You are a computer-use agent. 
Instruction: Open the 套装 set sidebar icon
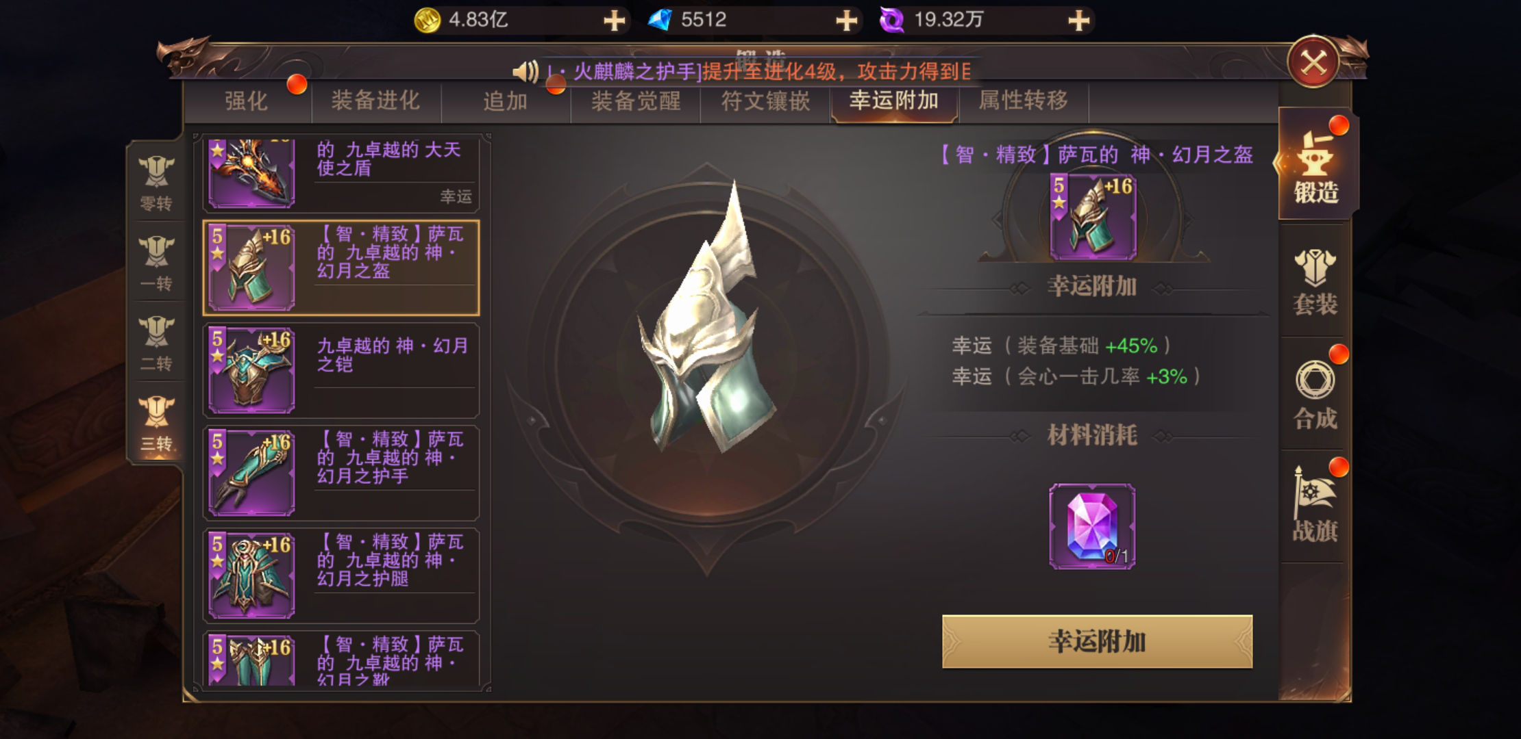tap(1315, 282)
